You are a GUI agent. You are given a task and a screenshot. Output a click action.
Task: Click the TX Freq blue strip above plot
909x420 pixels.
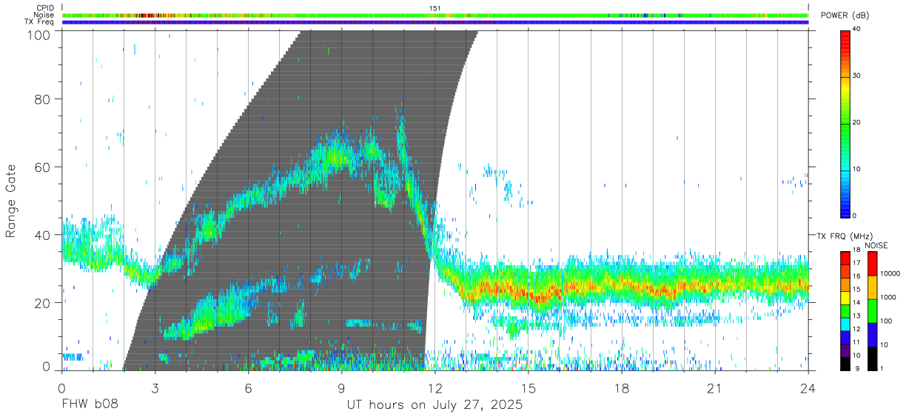click(x=436, y=22)
